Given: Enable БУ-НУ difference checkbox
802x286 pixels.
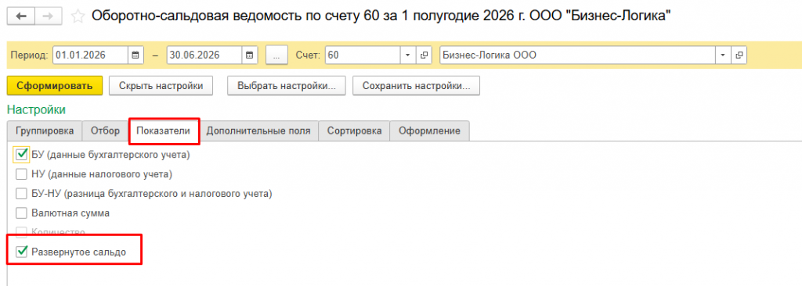Looking at the screenshot, I should click(21, 194).
